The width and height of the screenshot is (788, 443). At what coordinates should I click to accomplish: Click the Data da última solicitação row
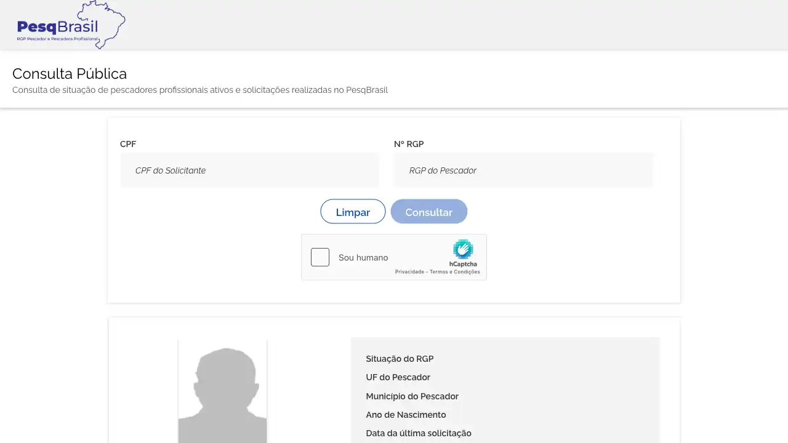pyautogui.click(x=419, y=433)
